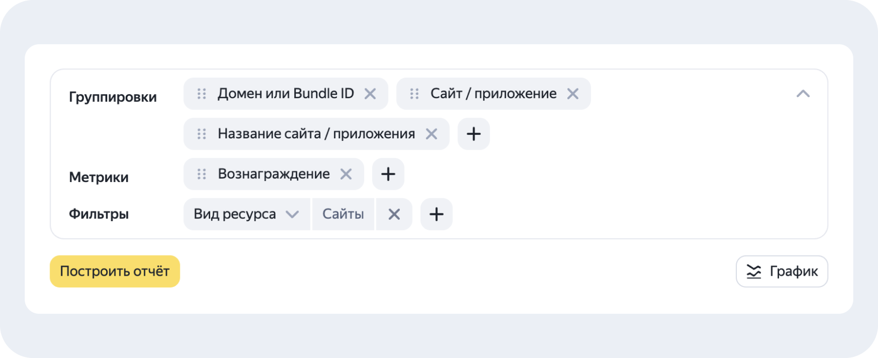Remove the 'Вид ресурса' filter
The image size is (878, 358).
(394, 214)
